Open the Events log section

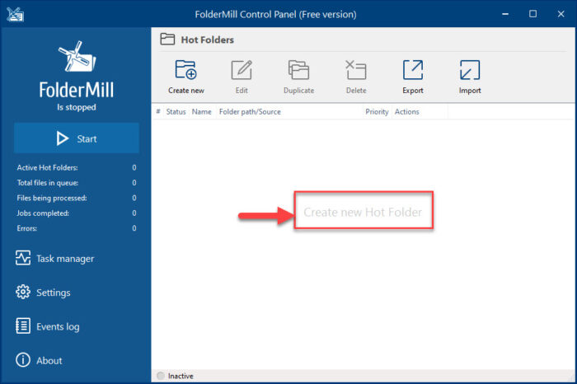point(48,326)
